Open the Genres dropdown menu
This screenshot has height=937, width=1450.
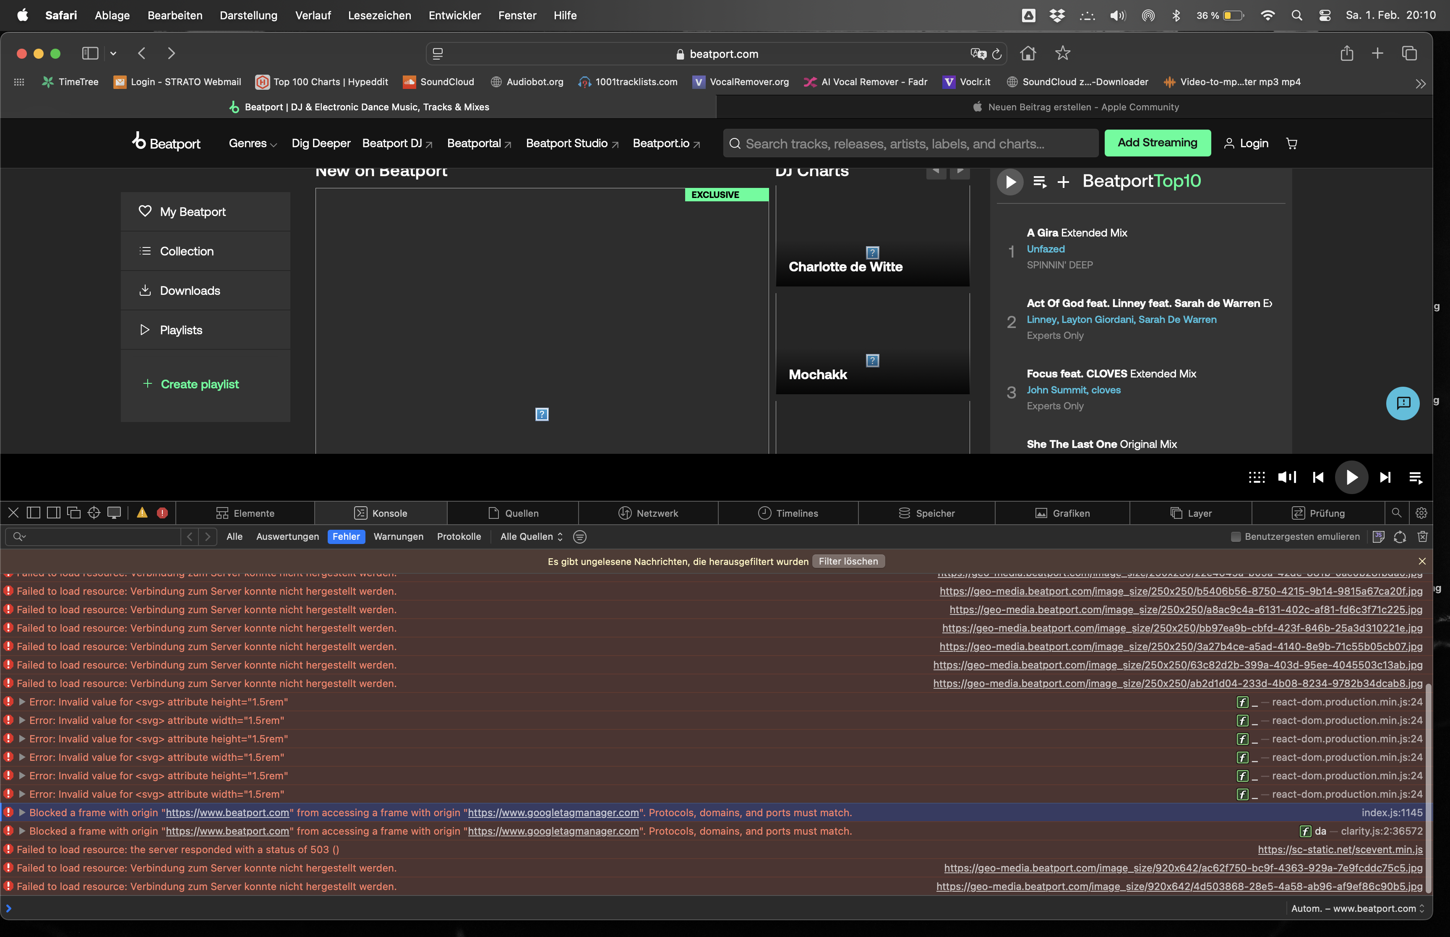253,143
